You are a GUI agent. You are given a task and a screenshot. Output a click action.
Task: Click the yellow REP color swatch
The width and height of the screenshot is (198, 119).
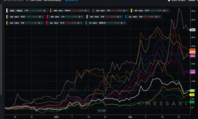(x=131, y=11)
